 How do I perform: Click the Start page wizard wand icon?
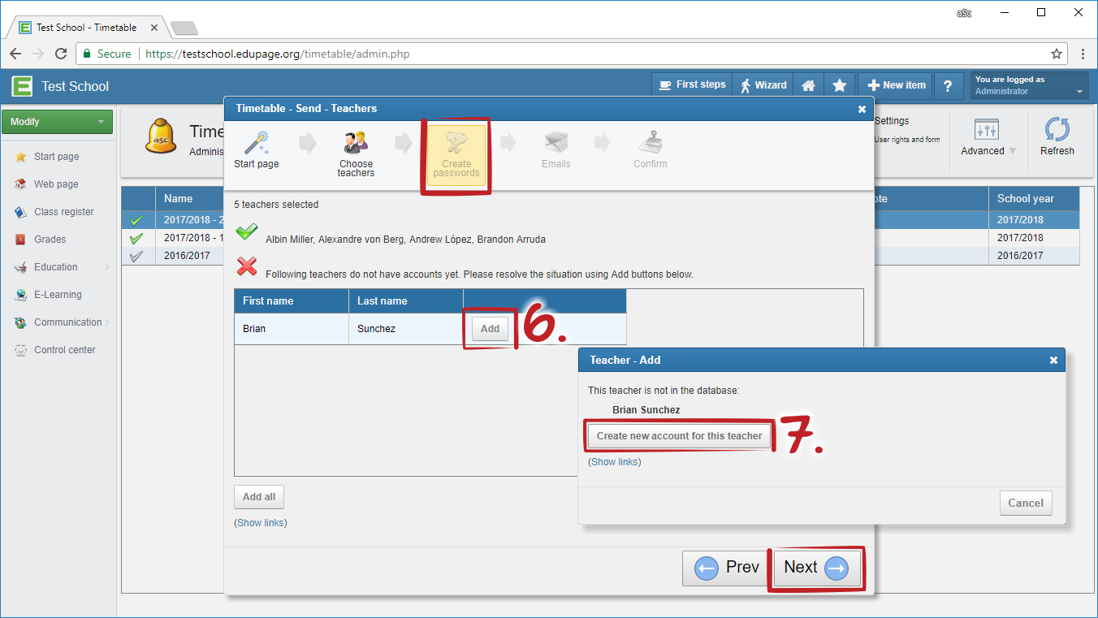257,143
